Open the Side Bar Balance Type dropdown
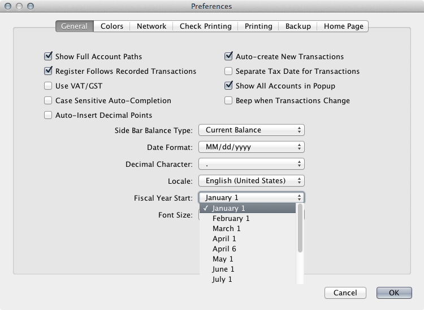Screen dimensions: 424x310 click(x=252, y=130)
